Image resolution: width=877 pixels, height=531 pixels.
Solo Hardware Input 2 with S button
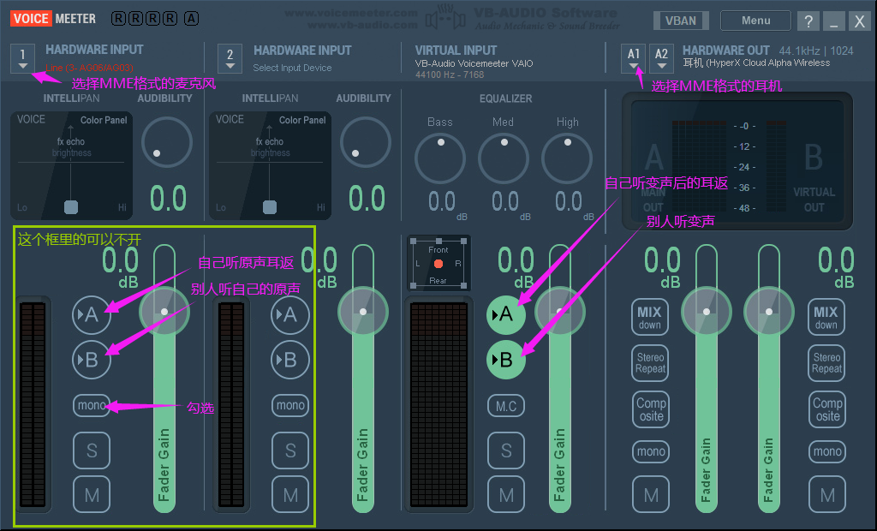pyautogui.click(x=290, y=450)
